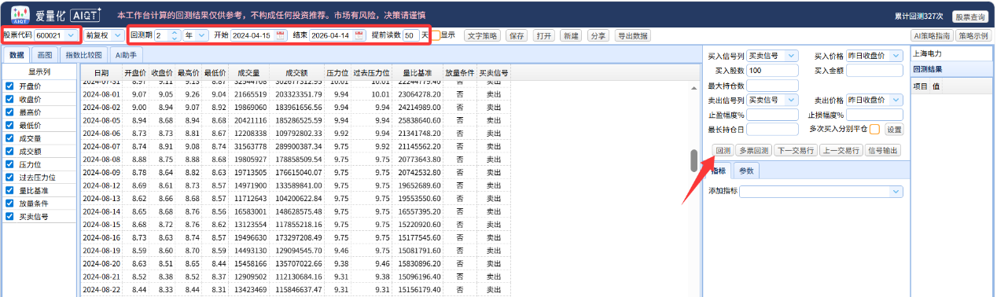The height and width of the screenshot is (297, 997).
Task: Toggle the 过去压力位 column checkbox
Action: 9,178
